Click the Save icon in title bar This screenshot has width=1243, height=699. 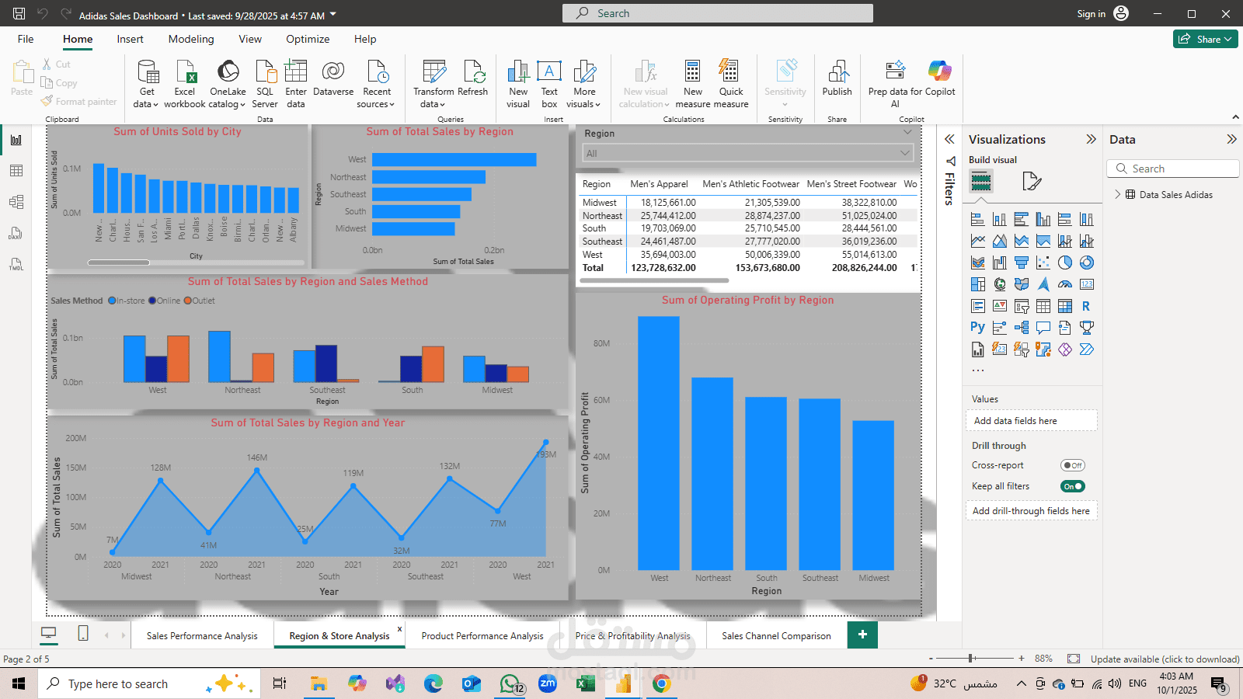pyautogui.click(x=19, y=14)
